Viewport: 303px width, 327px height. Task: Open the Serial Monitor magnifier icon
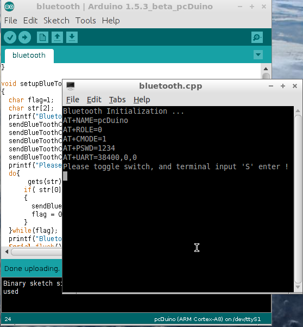point(257,38)
